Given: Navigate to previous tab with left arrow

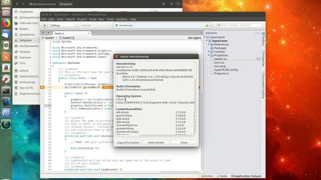Looking at the screenshot, I should [x=43, y=33].
